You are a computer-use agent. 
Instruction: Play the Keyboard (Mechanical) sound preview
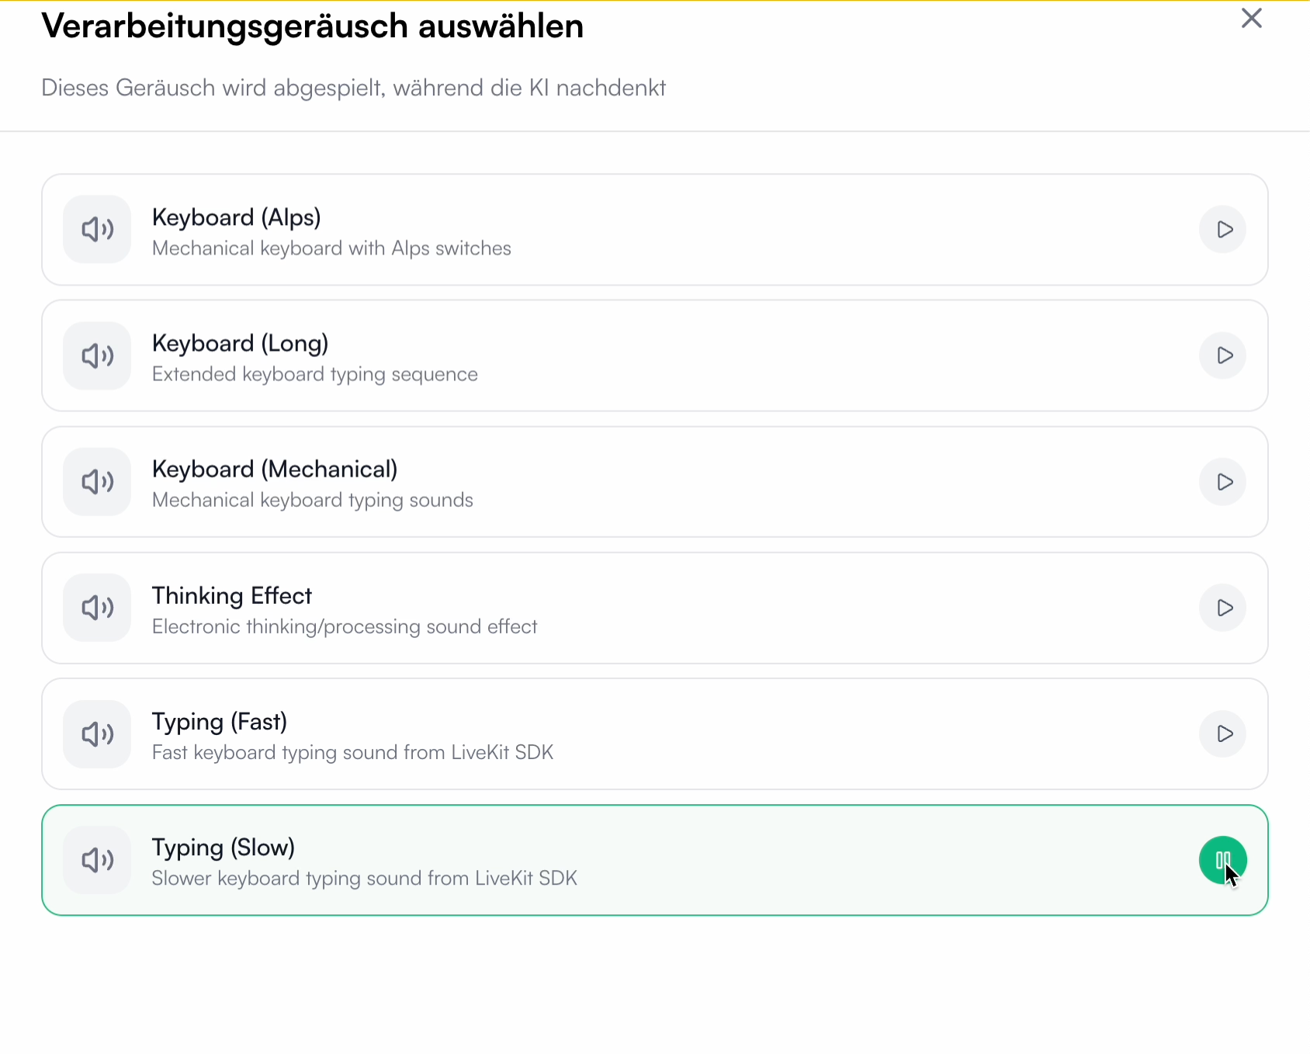coord(1223,482)
